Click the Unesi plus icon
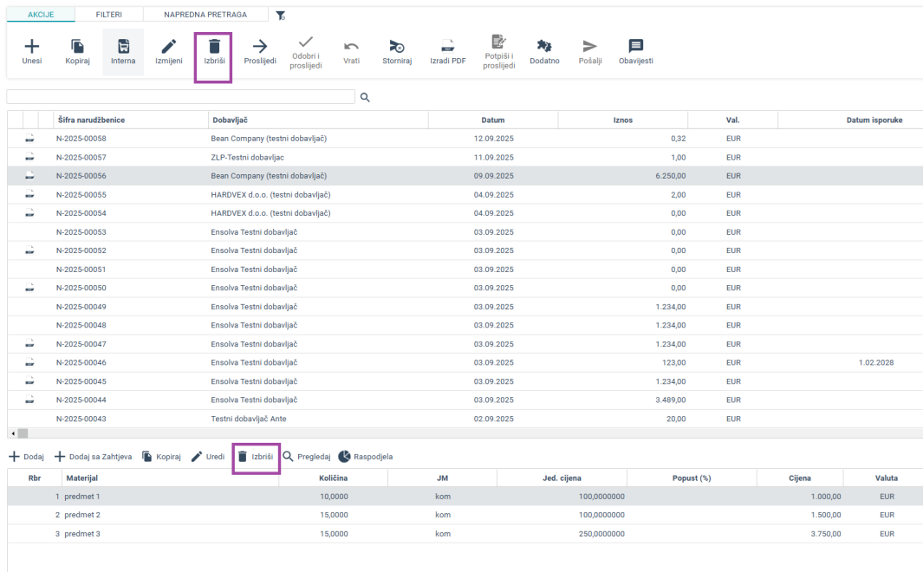The height and width of the screenshot is (572, 923). click(31, 47)
